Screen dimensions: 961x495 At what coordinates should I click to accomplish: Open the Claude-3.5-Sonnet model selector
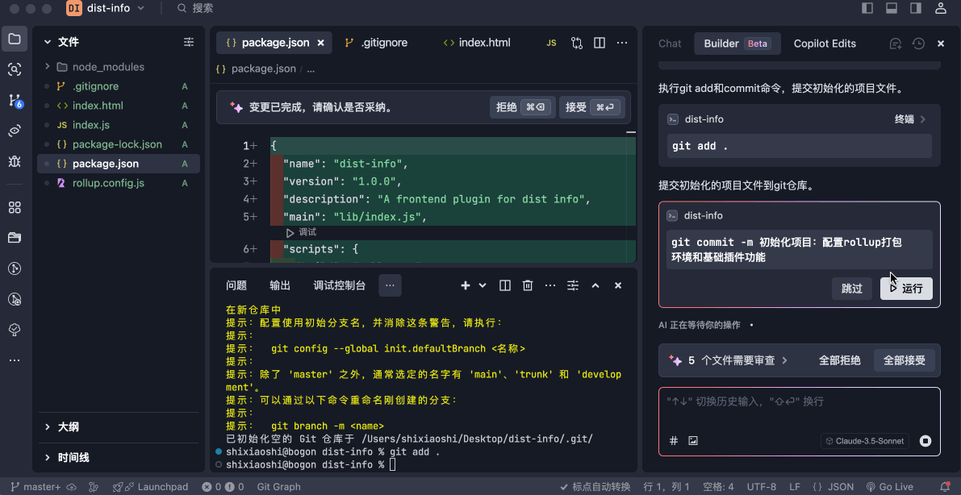[866, 441]
